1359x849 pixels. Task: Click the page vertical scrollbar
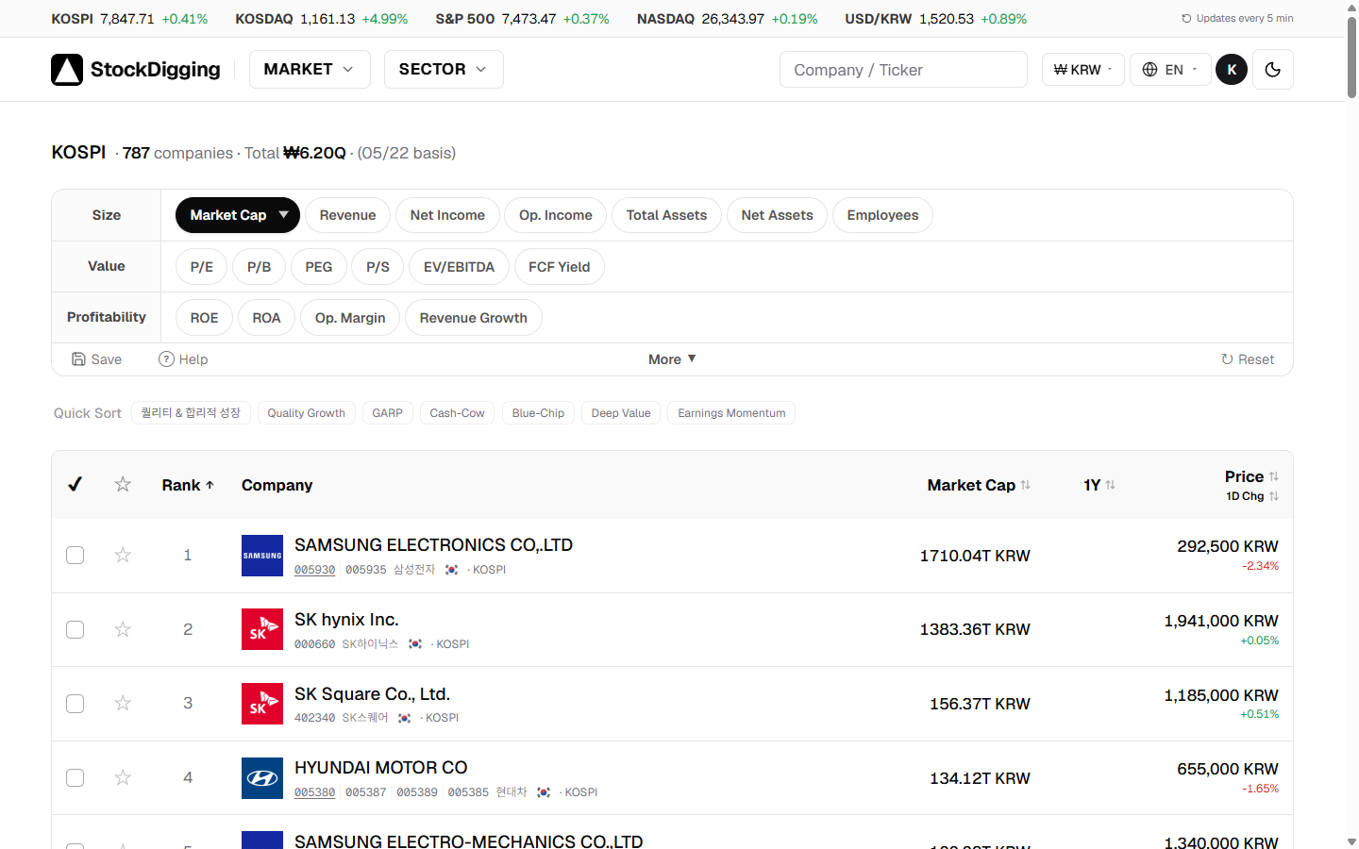1351,57
